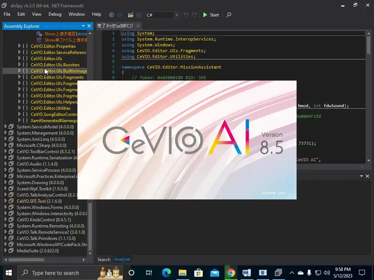Open Microsoft Edge from the taskbar
This screenshot has height=280, width=374.
pos(166,273)
